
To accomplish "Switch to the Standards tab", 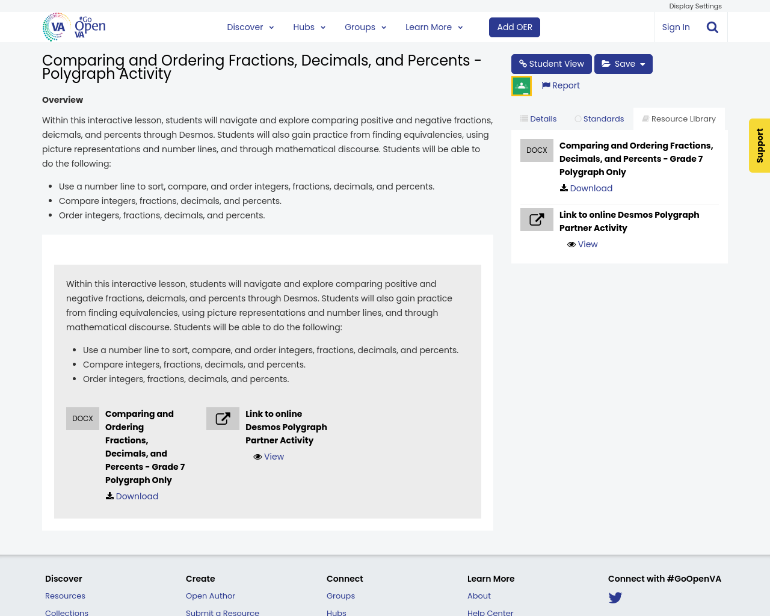I will (599, 119).
